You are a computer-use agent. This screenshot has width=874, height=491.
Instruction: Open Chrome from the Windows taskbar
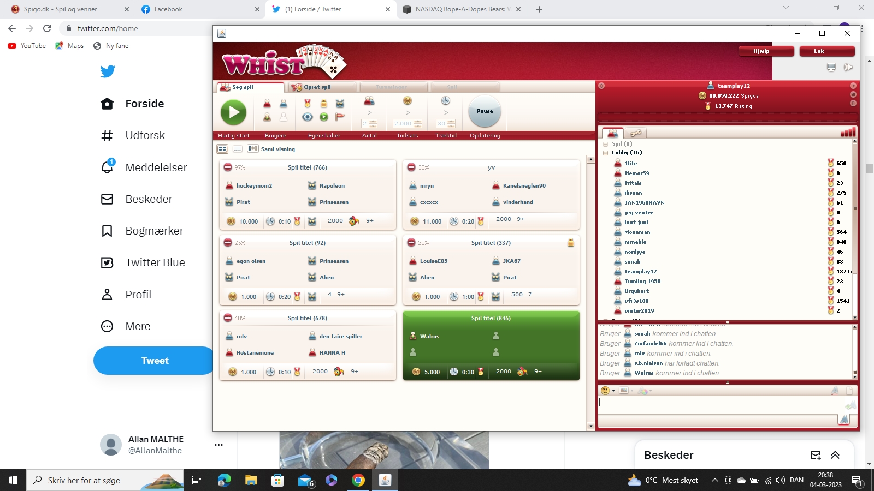point(358,480)
